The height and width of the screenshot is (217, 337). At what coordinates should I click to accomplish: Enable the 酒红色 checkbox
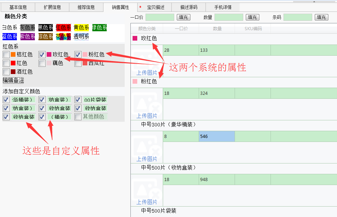coord(6,72)
